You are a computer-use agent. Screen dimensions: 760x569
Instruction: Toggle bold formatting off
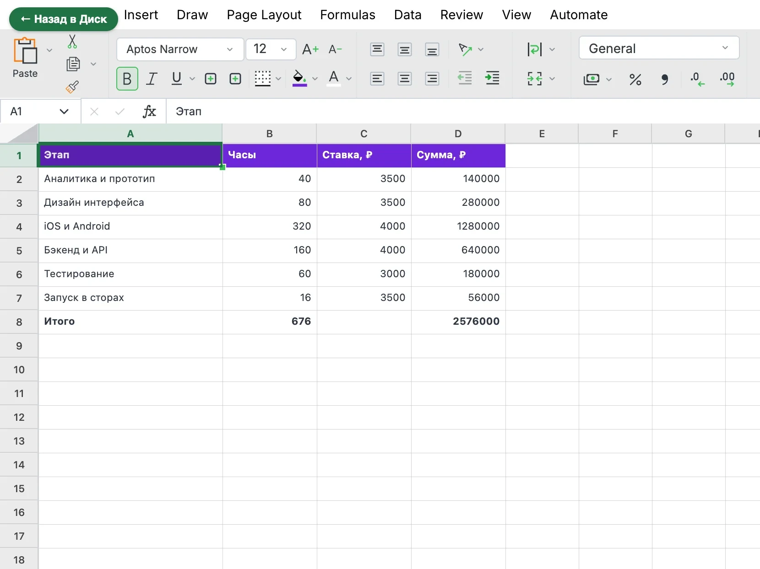point(127,79)
